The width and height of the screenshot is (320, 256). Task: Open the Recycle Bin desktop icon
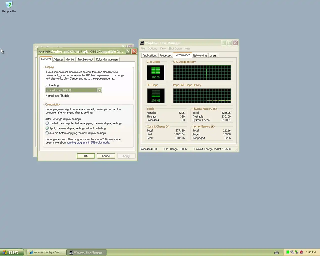tap(9, 7)
